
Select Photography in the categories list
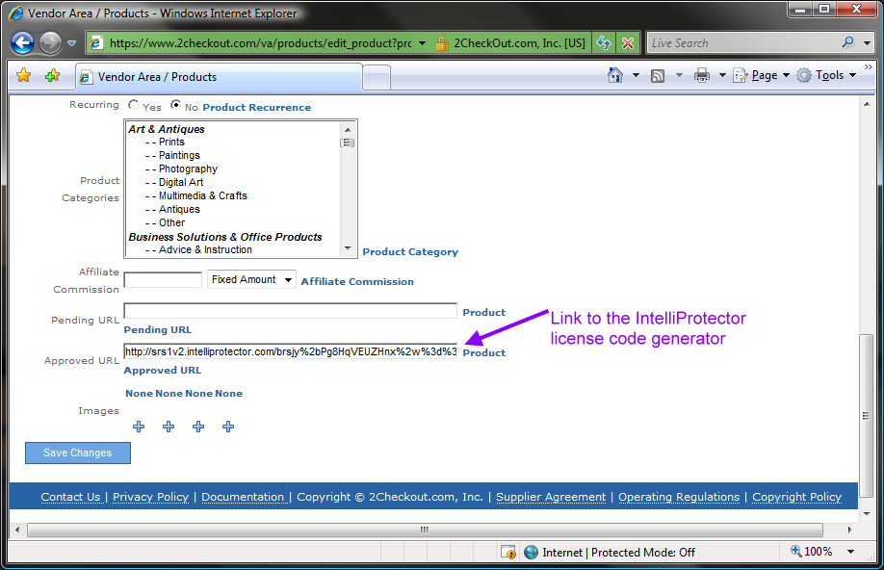pyautogui.click(x=188, y=169)
